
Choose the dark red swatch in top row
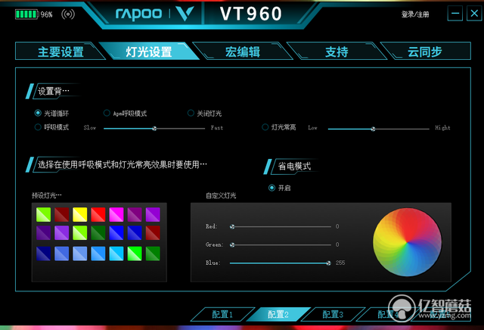62,214
